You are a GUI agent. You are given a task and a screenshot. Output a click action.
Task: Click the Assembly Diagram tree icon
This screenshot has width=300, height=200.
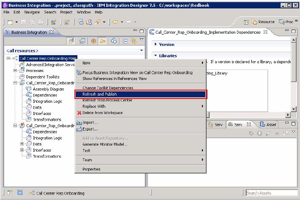coord(29,89)
